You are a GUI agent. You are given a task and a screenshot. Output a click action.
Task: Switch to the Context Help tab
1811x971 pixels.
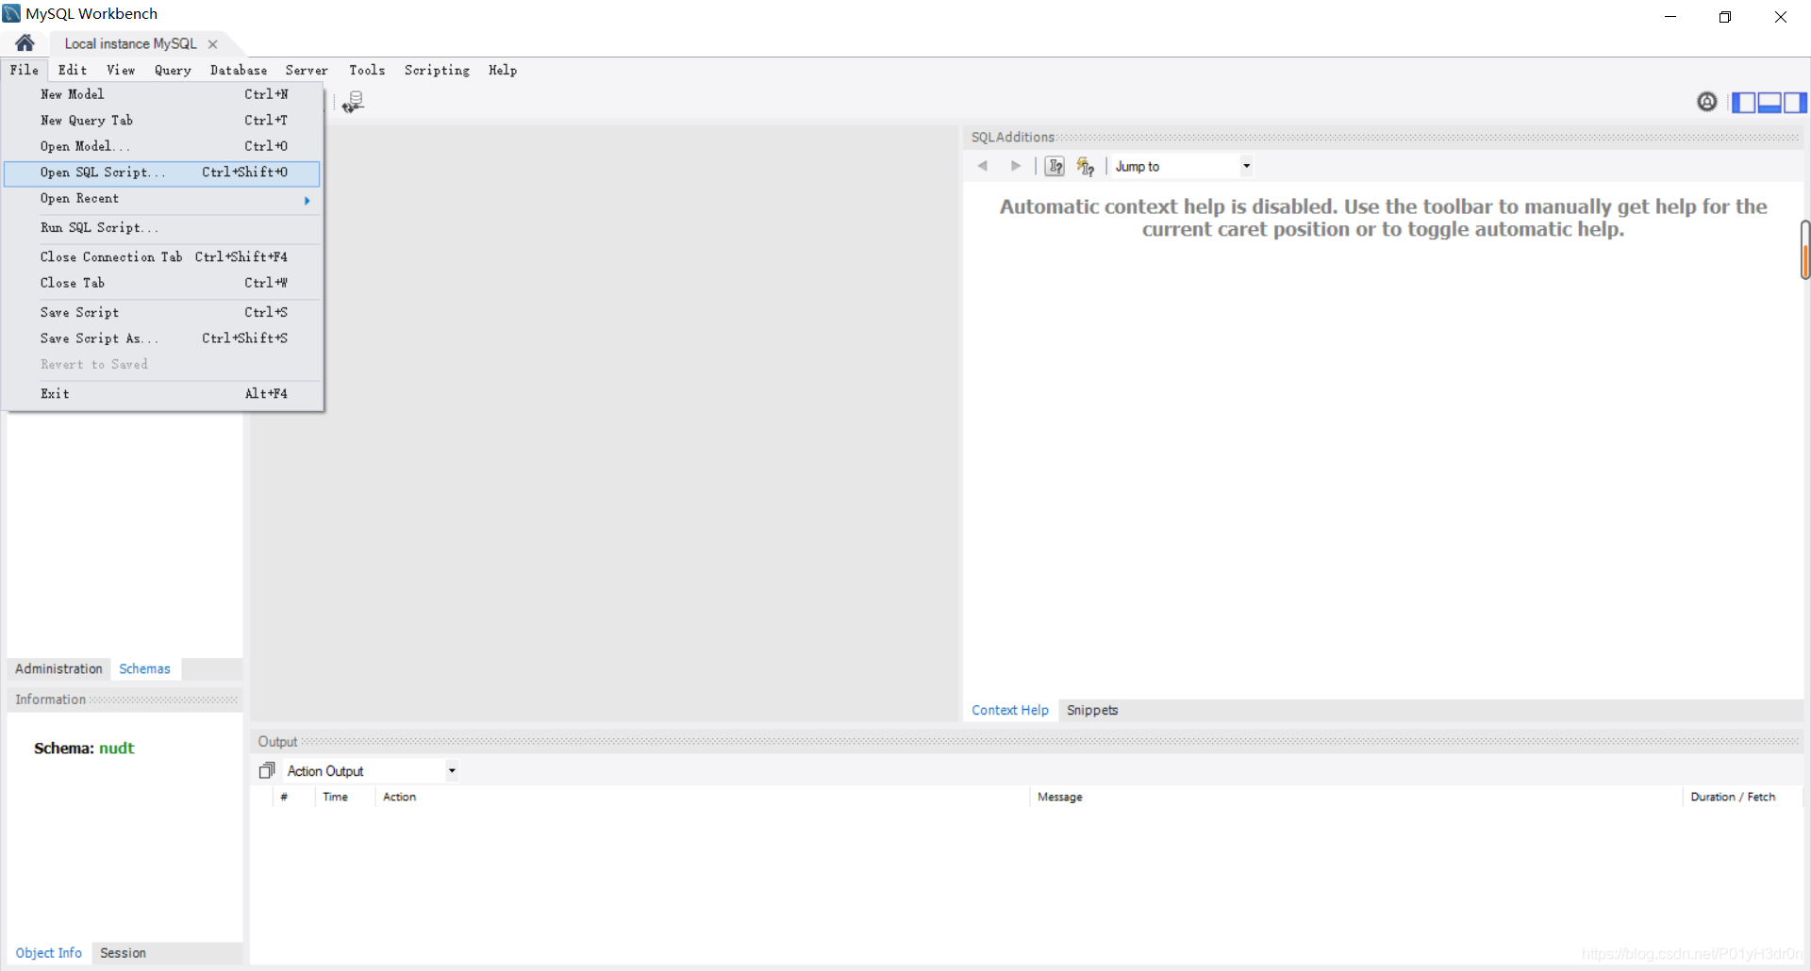[x=1010, y=710]
